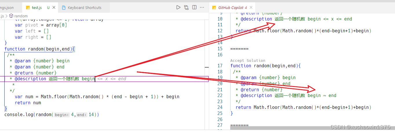This screenshot has height=132, width=395.
Task: Click the JS file icon on the test.js tab
Action: tap(28, 8)
